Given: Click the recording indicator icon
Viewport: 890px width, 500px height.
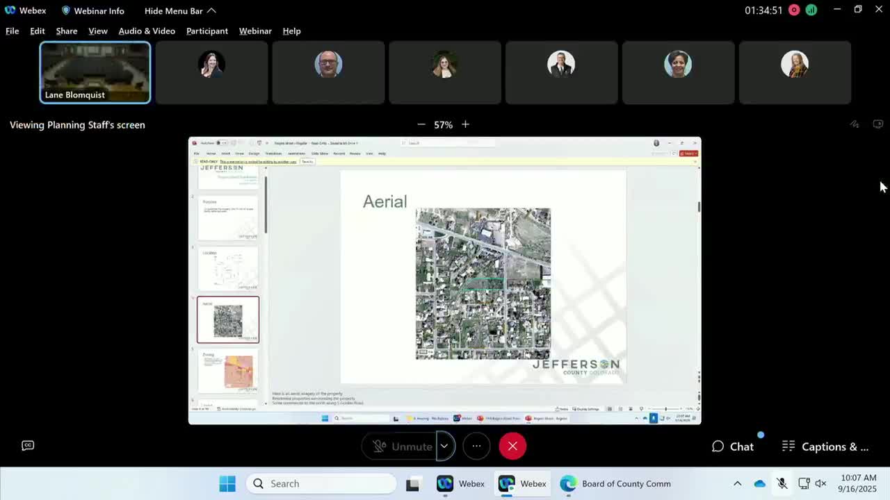Looking at the screenshot, I should pyautogui.click(x=794, y=10).
